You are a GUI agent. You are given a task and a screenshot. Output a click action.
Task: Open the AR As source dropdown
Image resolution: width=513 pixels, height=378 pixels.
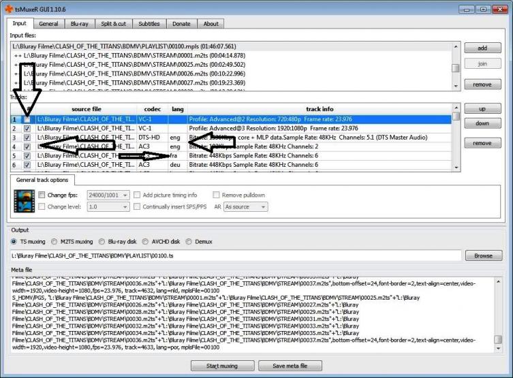tap(246, 206)
